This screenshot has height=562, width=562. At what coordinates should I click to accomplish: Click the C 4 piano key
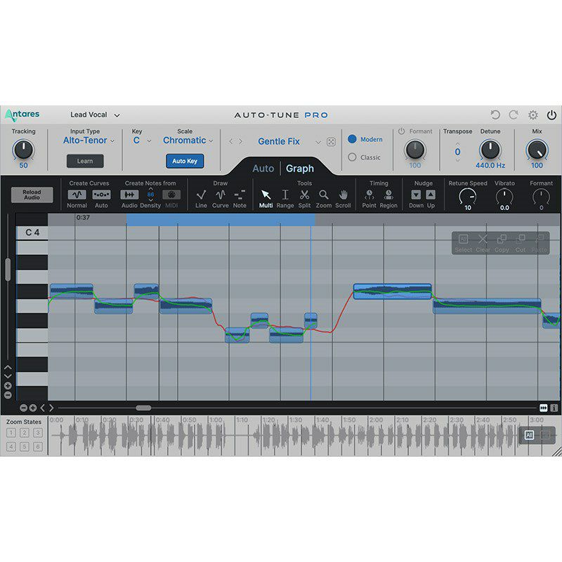(32, 233)
